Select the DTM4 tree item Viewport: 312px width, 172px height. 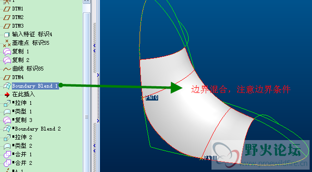click(x=18, y=77)
